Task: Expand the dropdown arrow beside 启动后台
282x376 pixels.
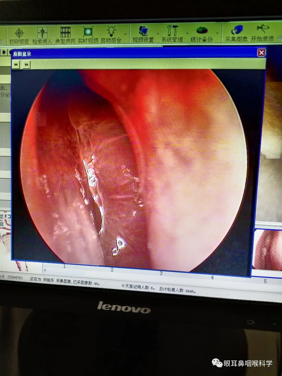Action: tap(126, 34)
